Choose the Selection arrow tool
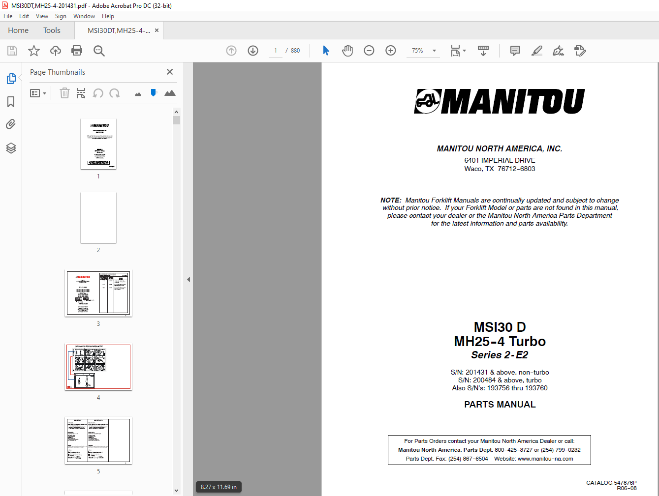Screen dimensions: 659x496 (326, 51)
